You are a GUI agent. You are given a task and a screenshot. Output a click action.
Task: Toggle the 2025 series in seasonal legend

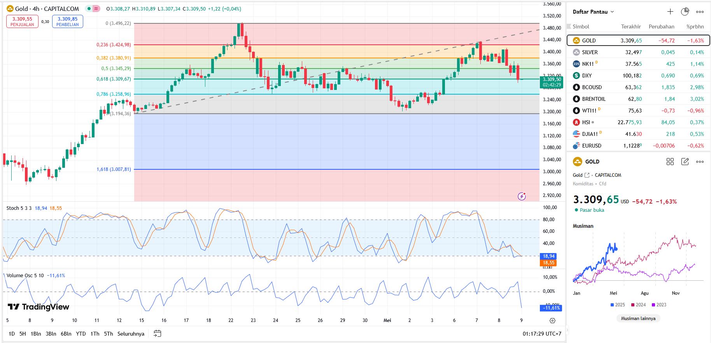pyautogui.click(x=618, y=305)
